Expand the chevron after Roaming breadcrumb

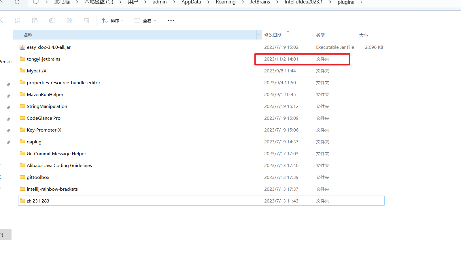pos(243,2)
